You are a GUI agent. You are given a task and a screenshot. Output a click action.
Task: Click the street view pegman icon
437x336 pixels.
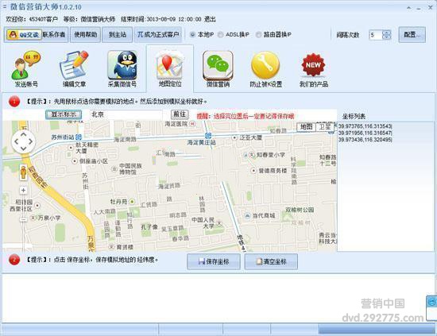(x=23, y=172)
